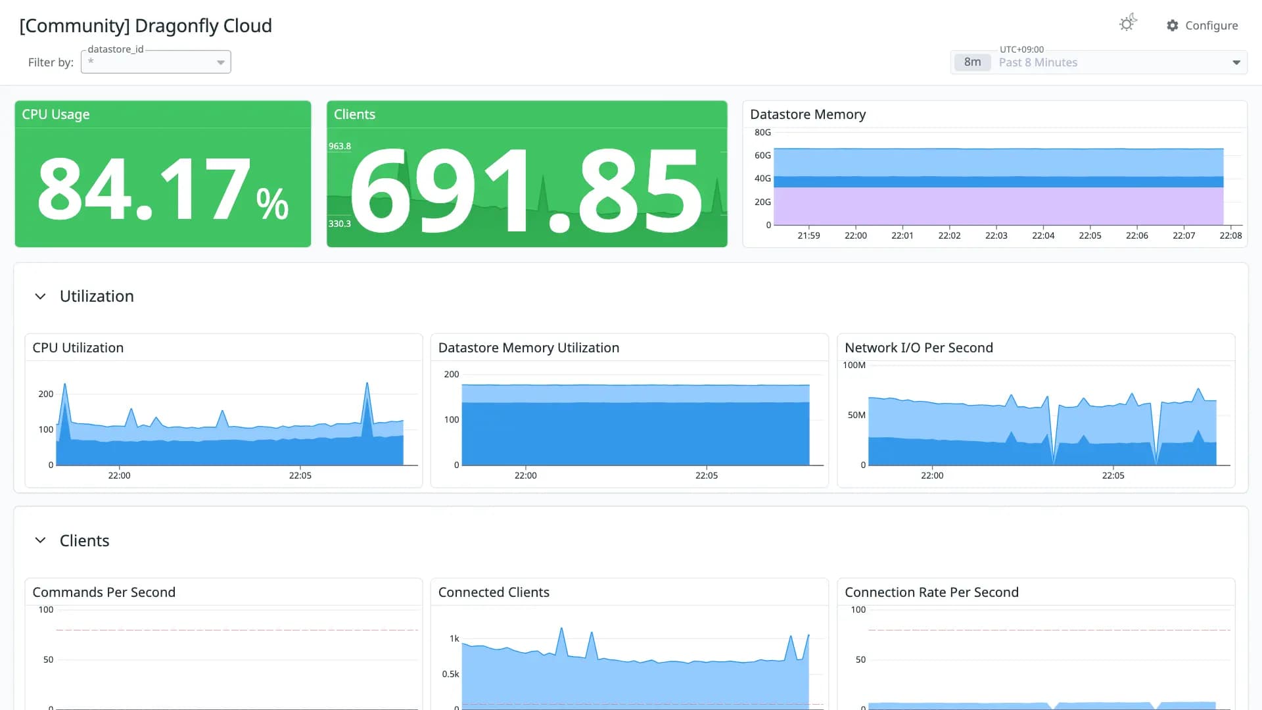
Task: Click the 963.8 max label in Clients widget
Action: [x=340, y=146]
